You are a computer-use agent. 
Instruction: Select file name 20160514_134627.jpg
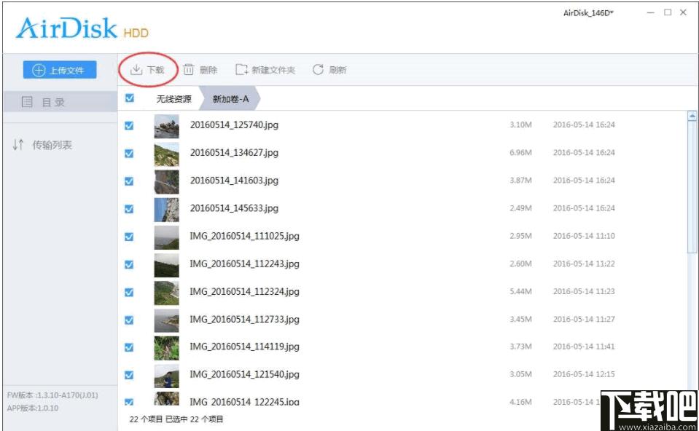(x=234, y=153)
